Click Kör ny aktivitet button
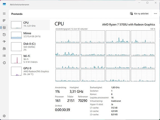The image size is (160, 120). click(139, 14)
